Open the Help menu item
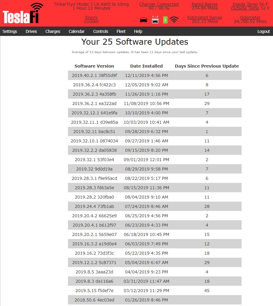273x306 pixels. point(138,31)
